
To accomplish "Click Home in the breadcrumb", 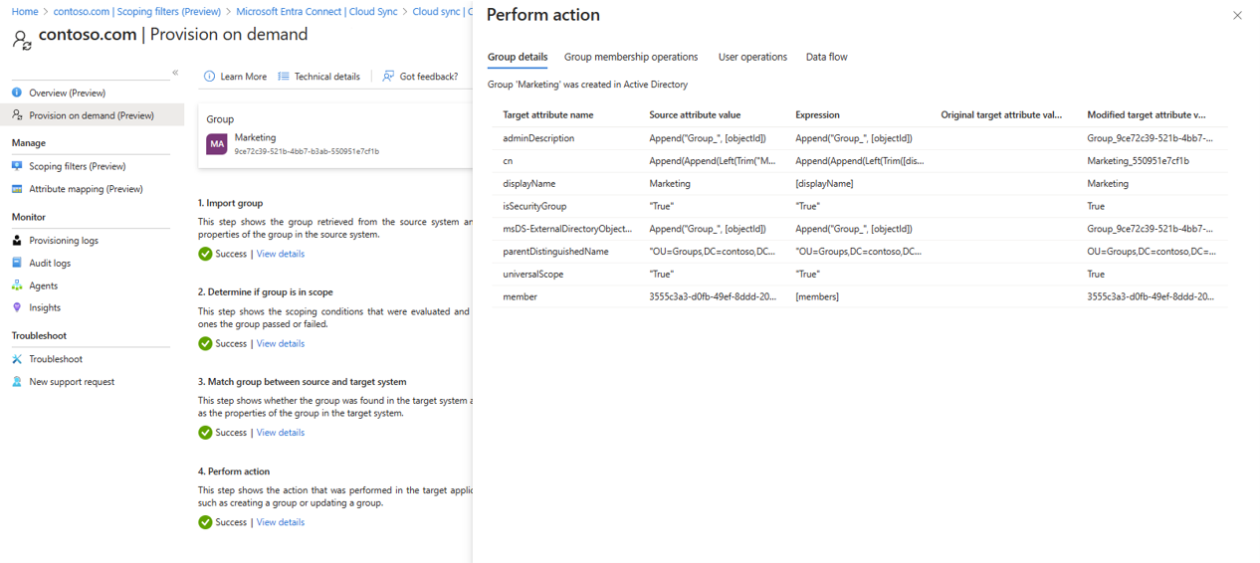I will [25, 12].
